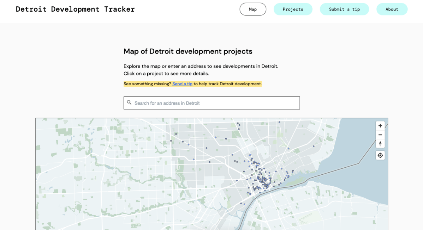Select the easternmost project dot on the map

[x=314, y=146]
